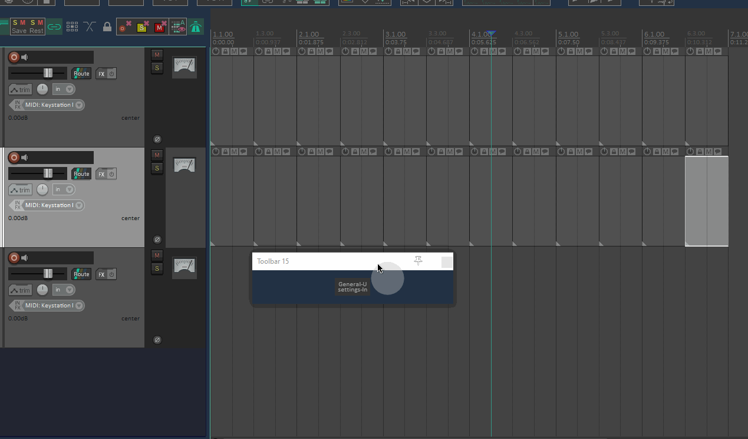Clear all solos with S-cross icon
The image size is (748, 439).
tap(142, 27)
